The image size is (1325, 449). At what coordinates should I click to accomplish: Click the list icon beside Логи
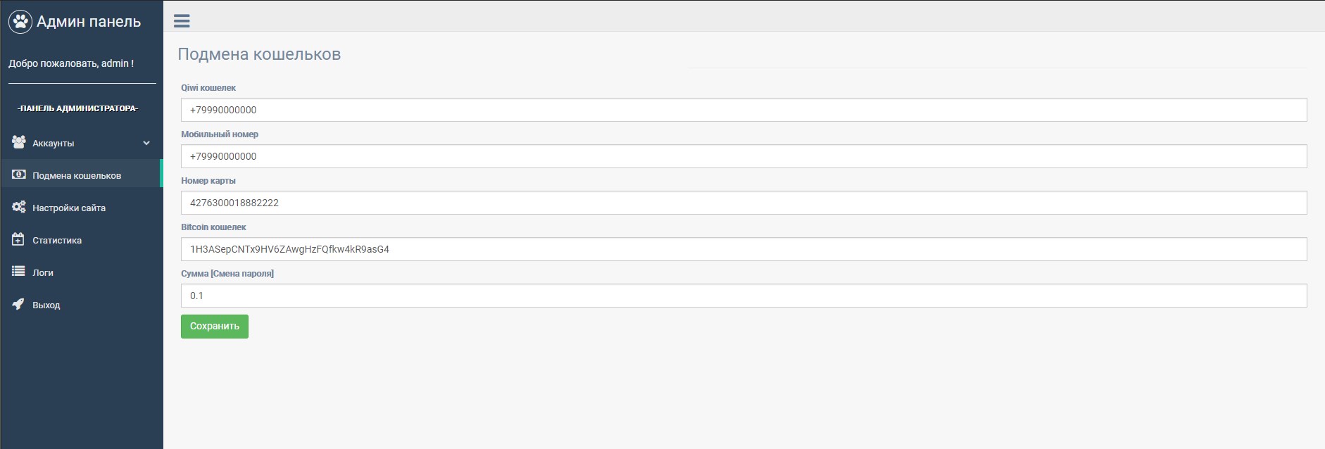(x=18, y=272)
